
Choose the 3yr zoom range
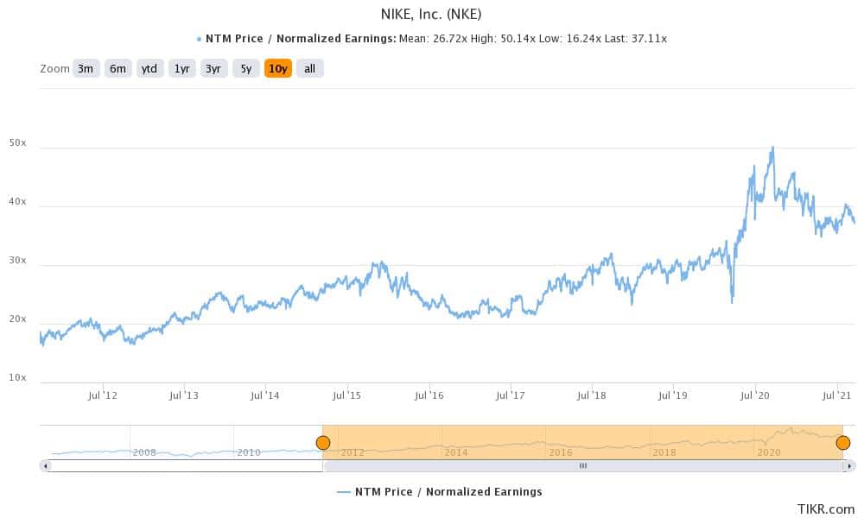pyautogui.click(x=213, y=69)
